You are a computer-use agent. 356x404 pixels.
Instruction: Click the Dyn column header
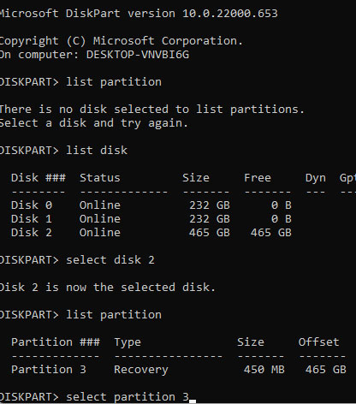(x=316, y=178)
